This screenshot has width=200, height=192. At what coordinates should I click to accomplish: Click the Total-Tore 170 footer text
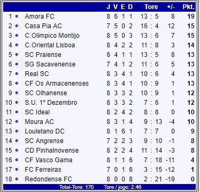[x=76, y=187]
